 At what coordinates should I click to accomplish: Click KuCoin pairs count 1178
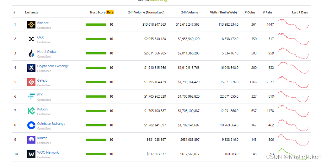270,111
